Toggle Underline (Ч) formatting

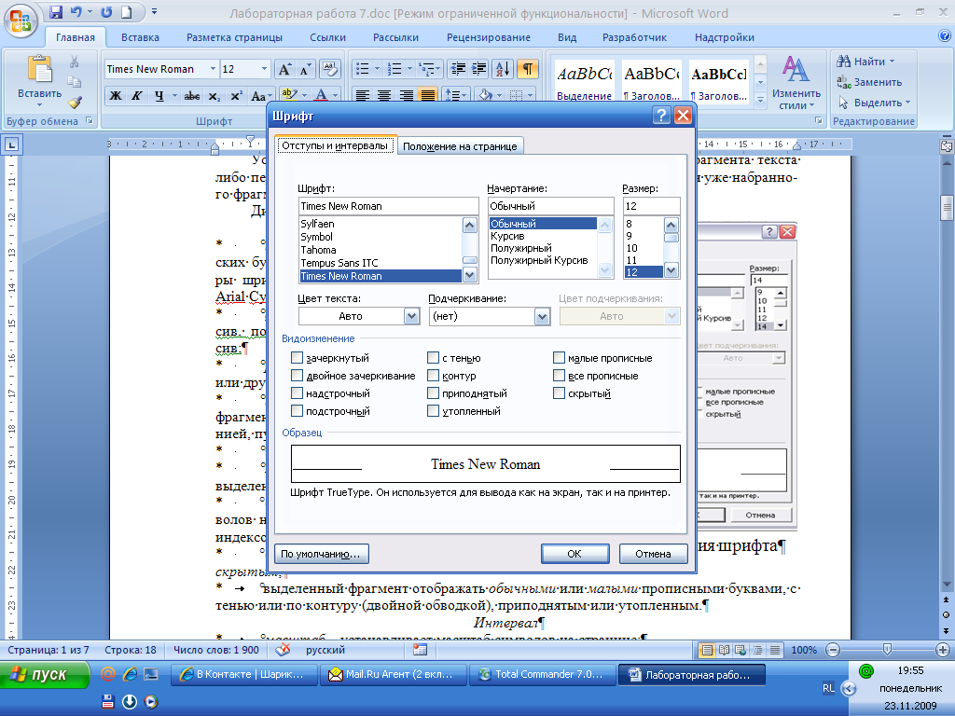tap(159, 96)
